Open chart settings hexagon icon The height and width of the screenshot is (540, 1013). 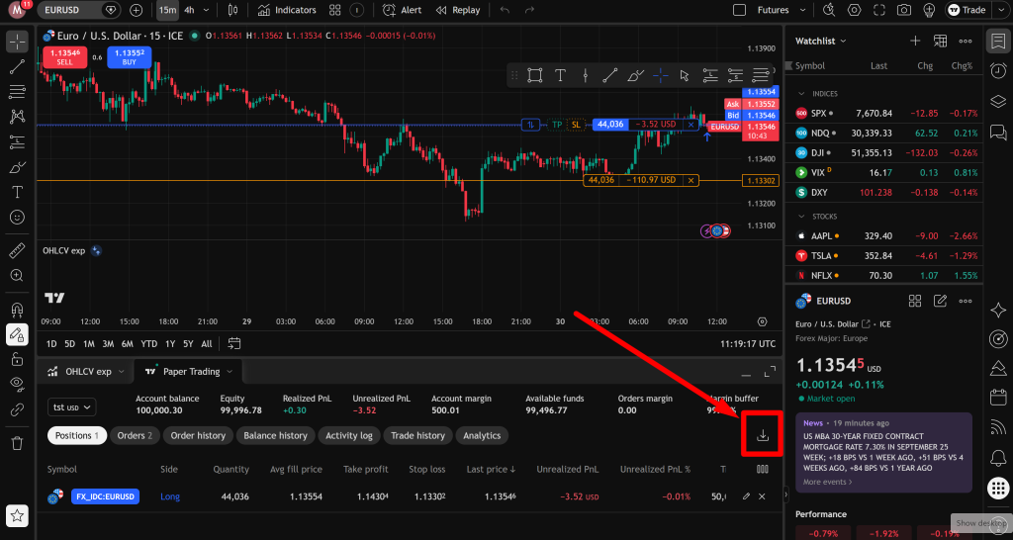coord(854,10)
